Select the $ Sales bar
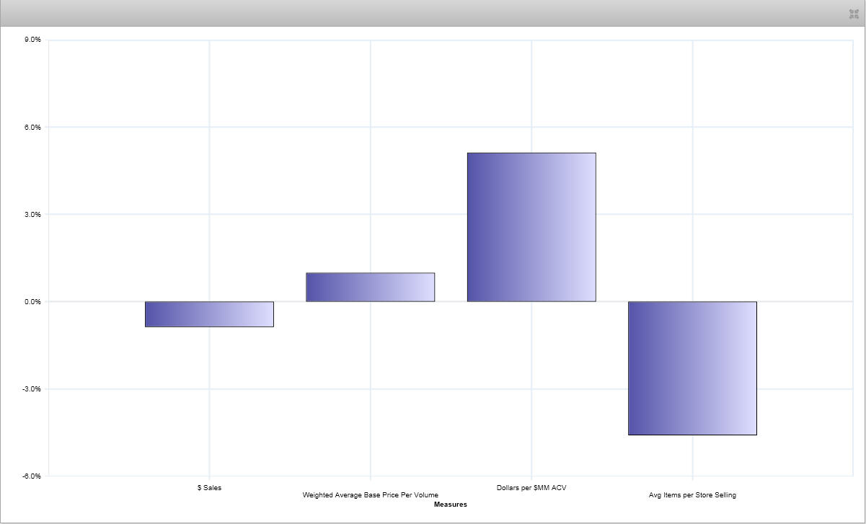 click(209, 314)
